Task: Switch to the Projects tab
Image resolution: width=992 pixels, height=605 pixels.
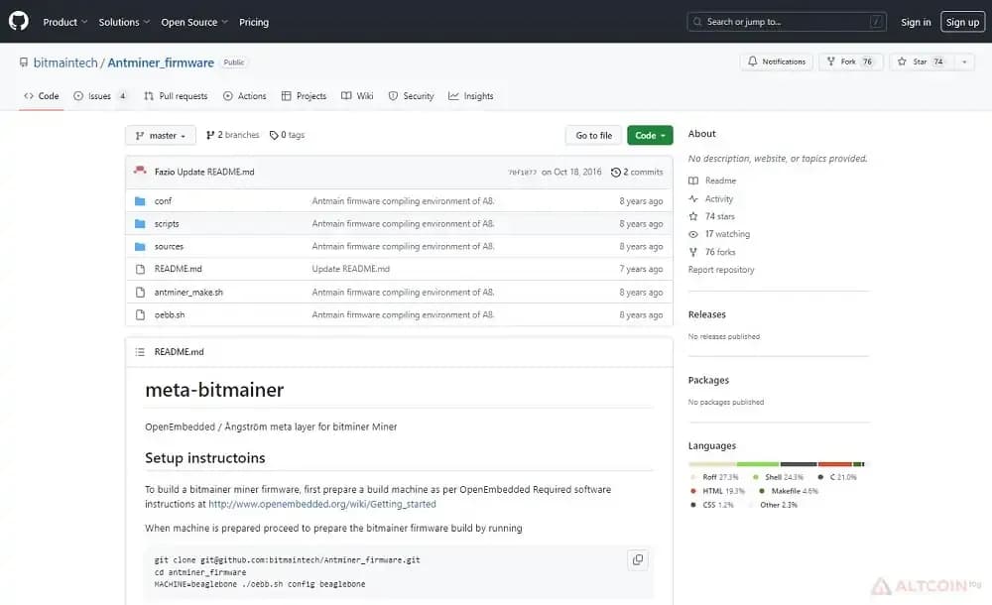Action: (304, 96)
